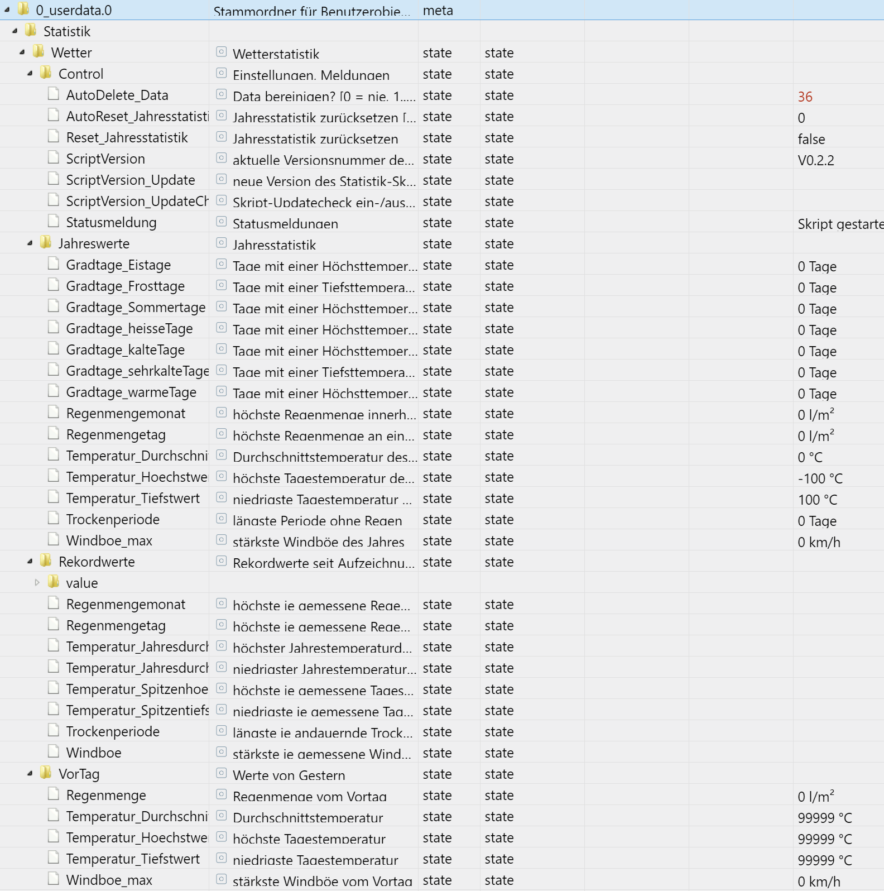Click the role icon beside Werte von Gestern

pyautogui.click(x=222, y=773)
